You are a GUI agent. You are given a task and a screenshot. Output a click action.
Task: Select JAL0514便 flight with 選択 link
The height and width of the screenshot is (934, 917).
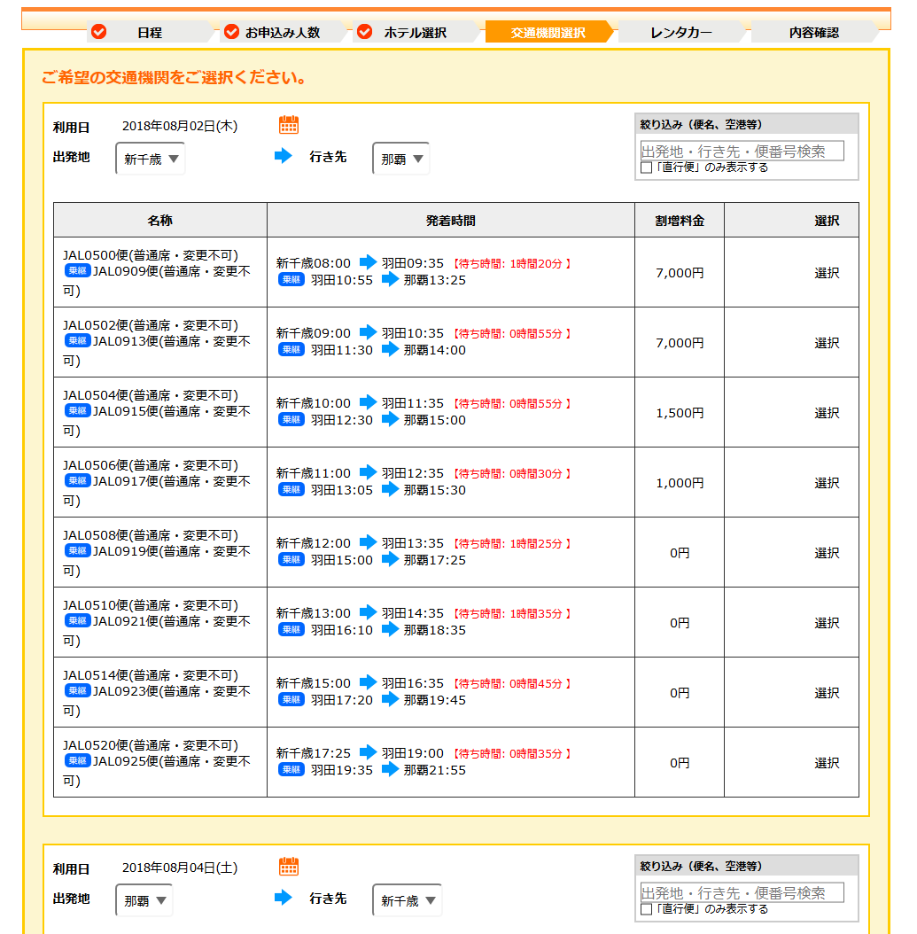[827, 693]
